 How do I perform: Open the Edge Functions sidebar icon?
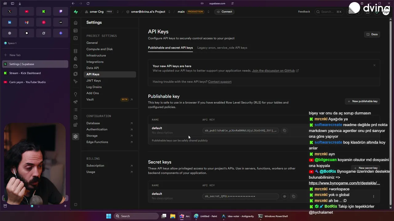[x=75, y=74]
